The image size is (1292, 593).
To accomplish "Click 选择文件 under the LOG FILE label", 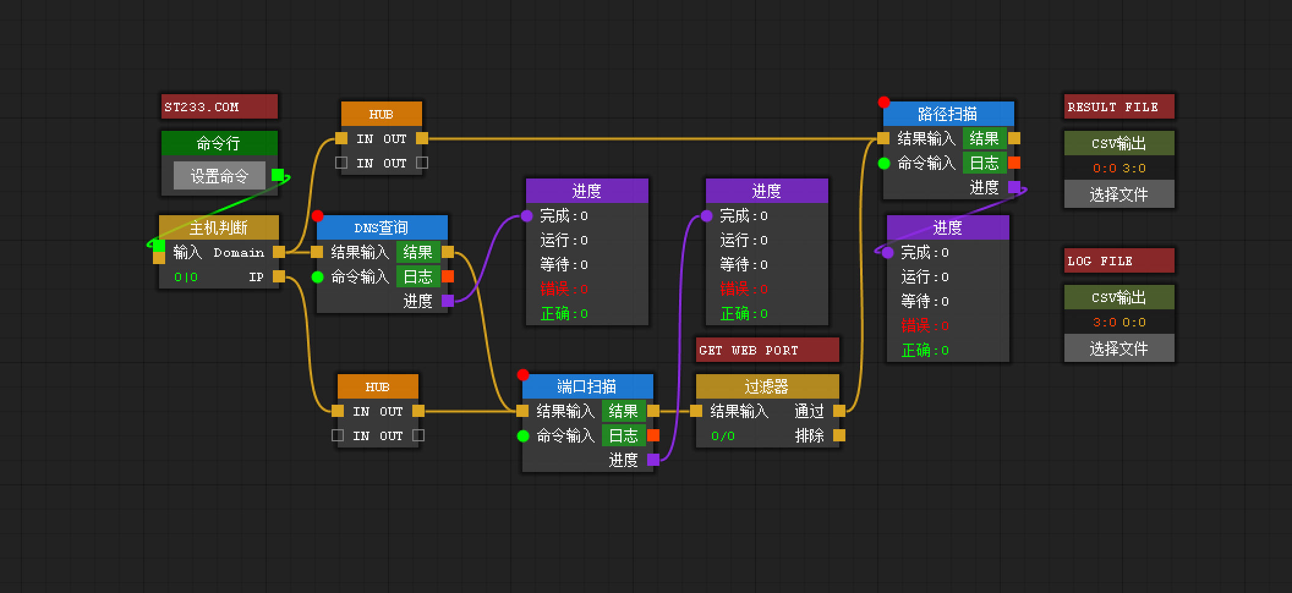I will (1119, 348).
